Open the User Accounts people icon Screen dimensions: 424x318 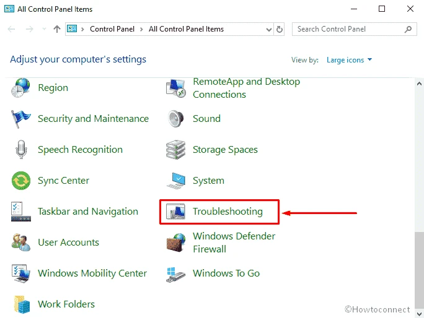[x=21, y=242]
